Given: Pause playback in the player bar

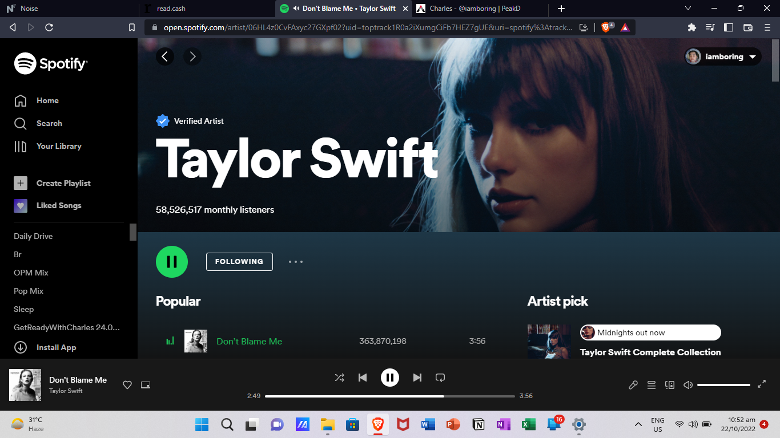Looking at the screenshot, I should click(x=390, y=377).
